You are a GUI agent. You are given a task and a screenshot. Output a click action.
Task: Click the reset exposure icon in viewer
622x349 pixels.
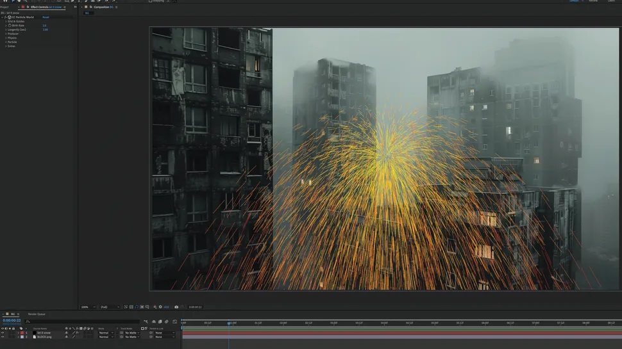(x=160, y=307)
